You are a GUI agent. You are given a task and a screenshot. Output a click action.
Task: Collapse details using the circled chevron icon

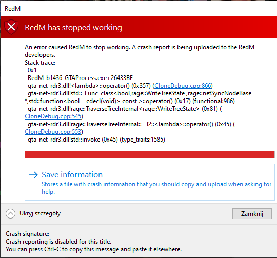point(10,213)
